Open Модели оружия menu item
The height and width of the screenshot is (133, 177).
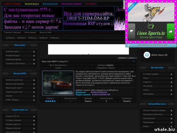(13, 124)
